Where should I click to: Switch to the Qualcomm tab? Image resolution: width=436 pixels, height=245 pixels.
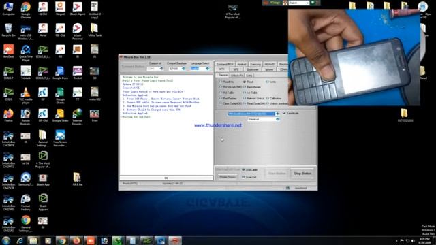coord(253,69)
